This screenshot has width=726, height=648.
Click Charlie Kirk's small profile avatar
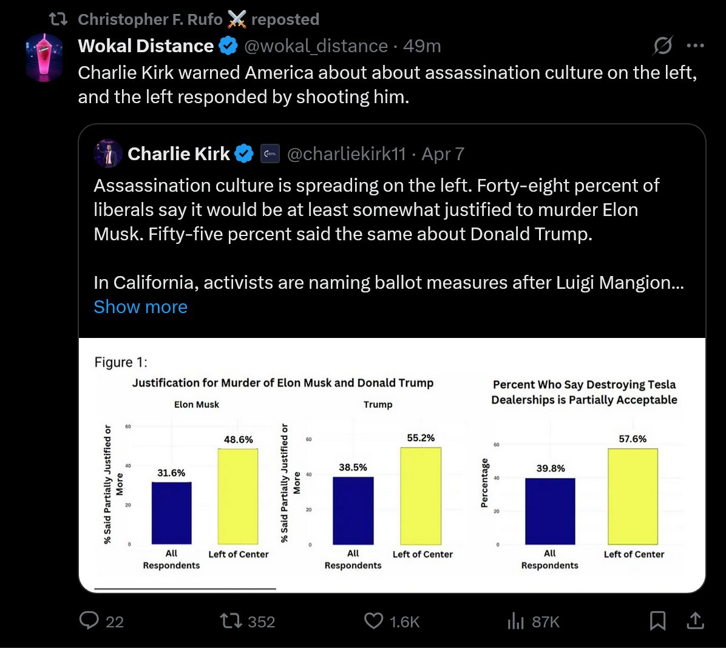pos(108,154)
